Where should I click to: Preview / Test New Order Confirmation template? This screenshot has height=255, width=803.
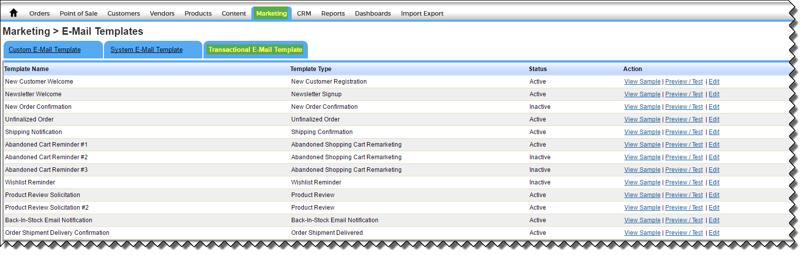tap(684, 107)
